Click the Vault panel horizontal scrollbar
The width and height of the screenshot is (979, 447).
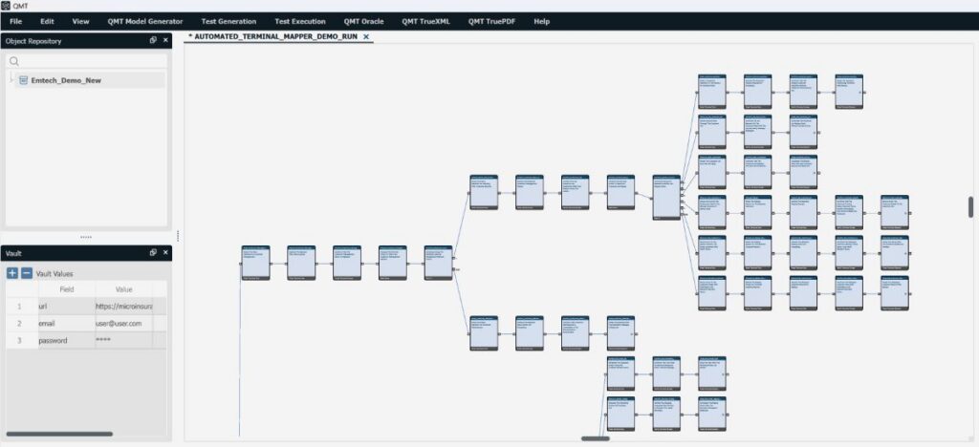[x=59, y=434]
